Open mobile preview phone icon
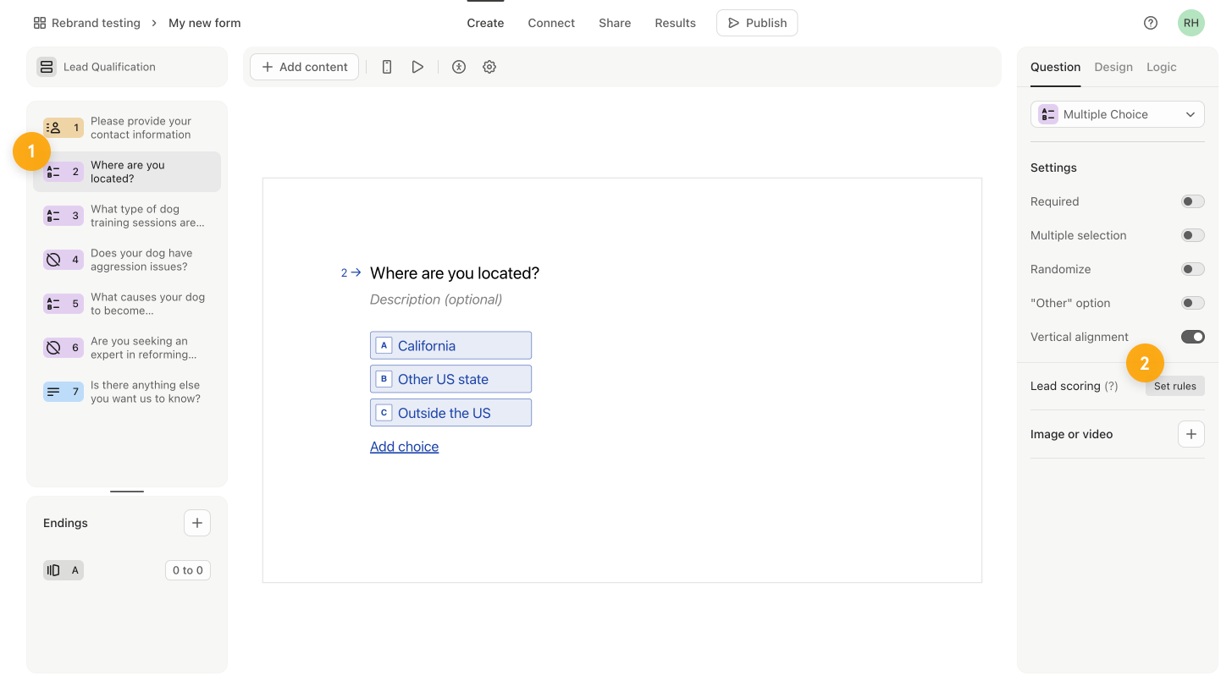Viewport: 1232px width, 687px height. click(387, 67)
